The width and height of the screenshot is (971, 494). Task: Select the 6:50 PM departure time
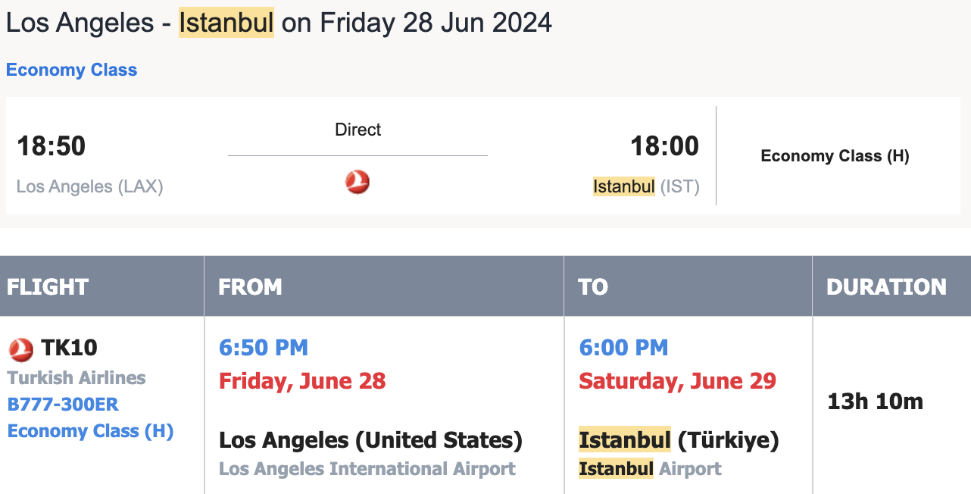[263, 348]
